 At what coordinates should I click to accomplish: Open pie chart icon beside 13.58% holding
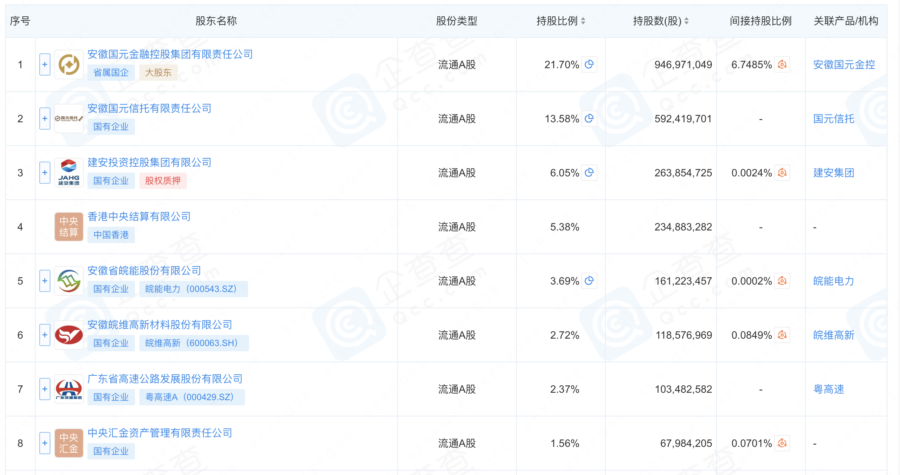tap(589, 119)
